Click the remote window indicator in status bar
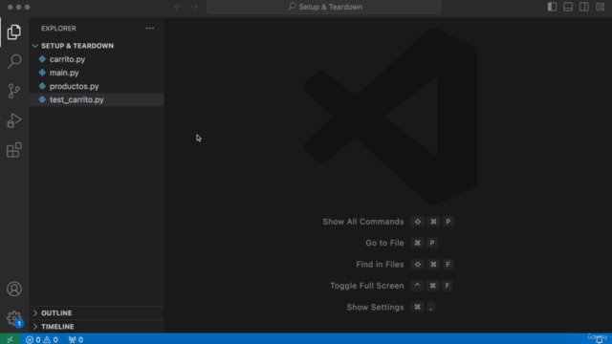Screen dimensions: 612x344 [11, 339]
